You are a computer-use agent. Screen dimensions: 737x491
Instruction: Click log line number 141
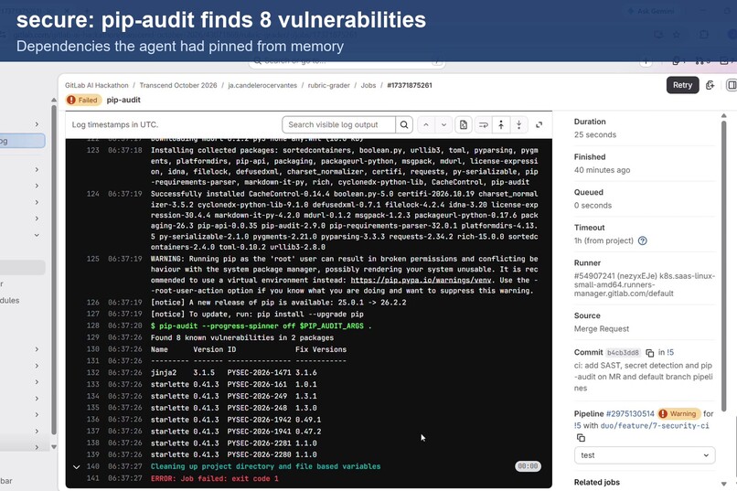pos(93,478)
